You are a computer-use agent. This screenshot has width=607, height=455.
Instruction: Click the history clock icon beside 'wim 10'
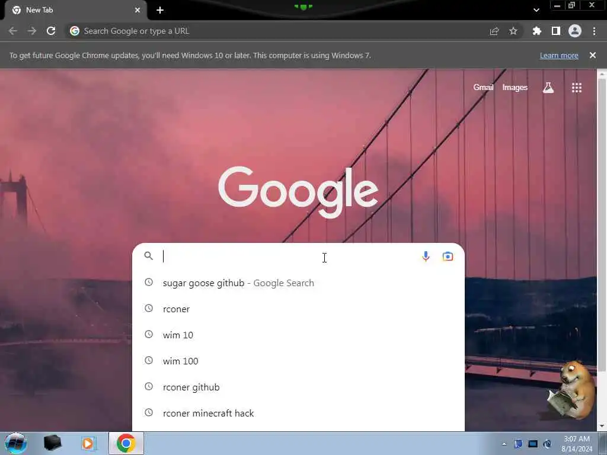pos(149,334)
